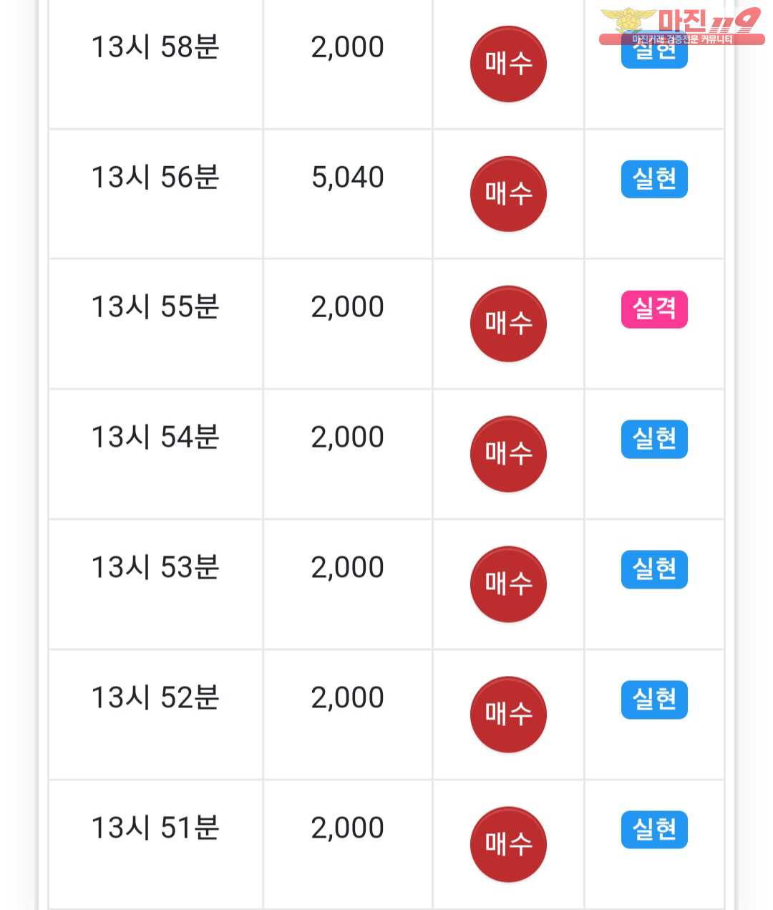773x910 pixels.
Task: Click the 2,000 amount in 13시 53분 row
Action: click(x=348, y=568)
